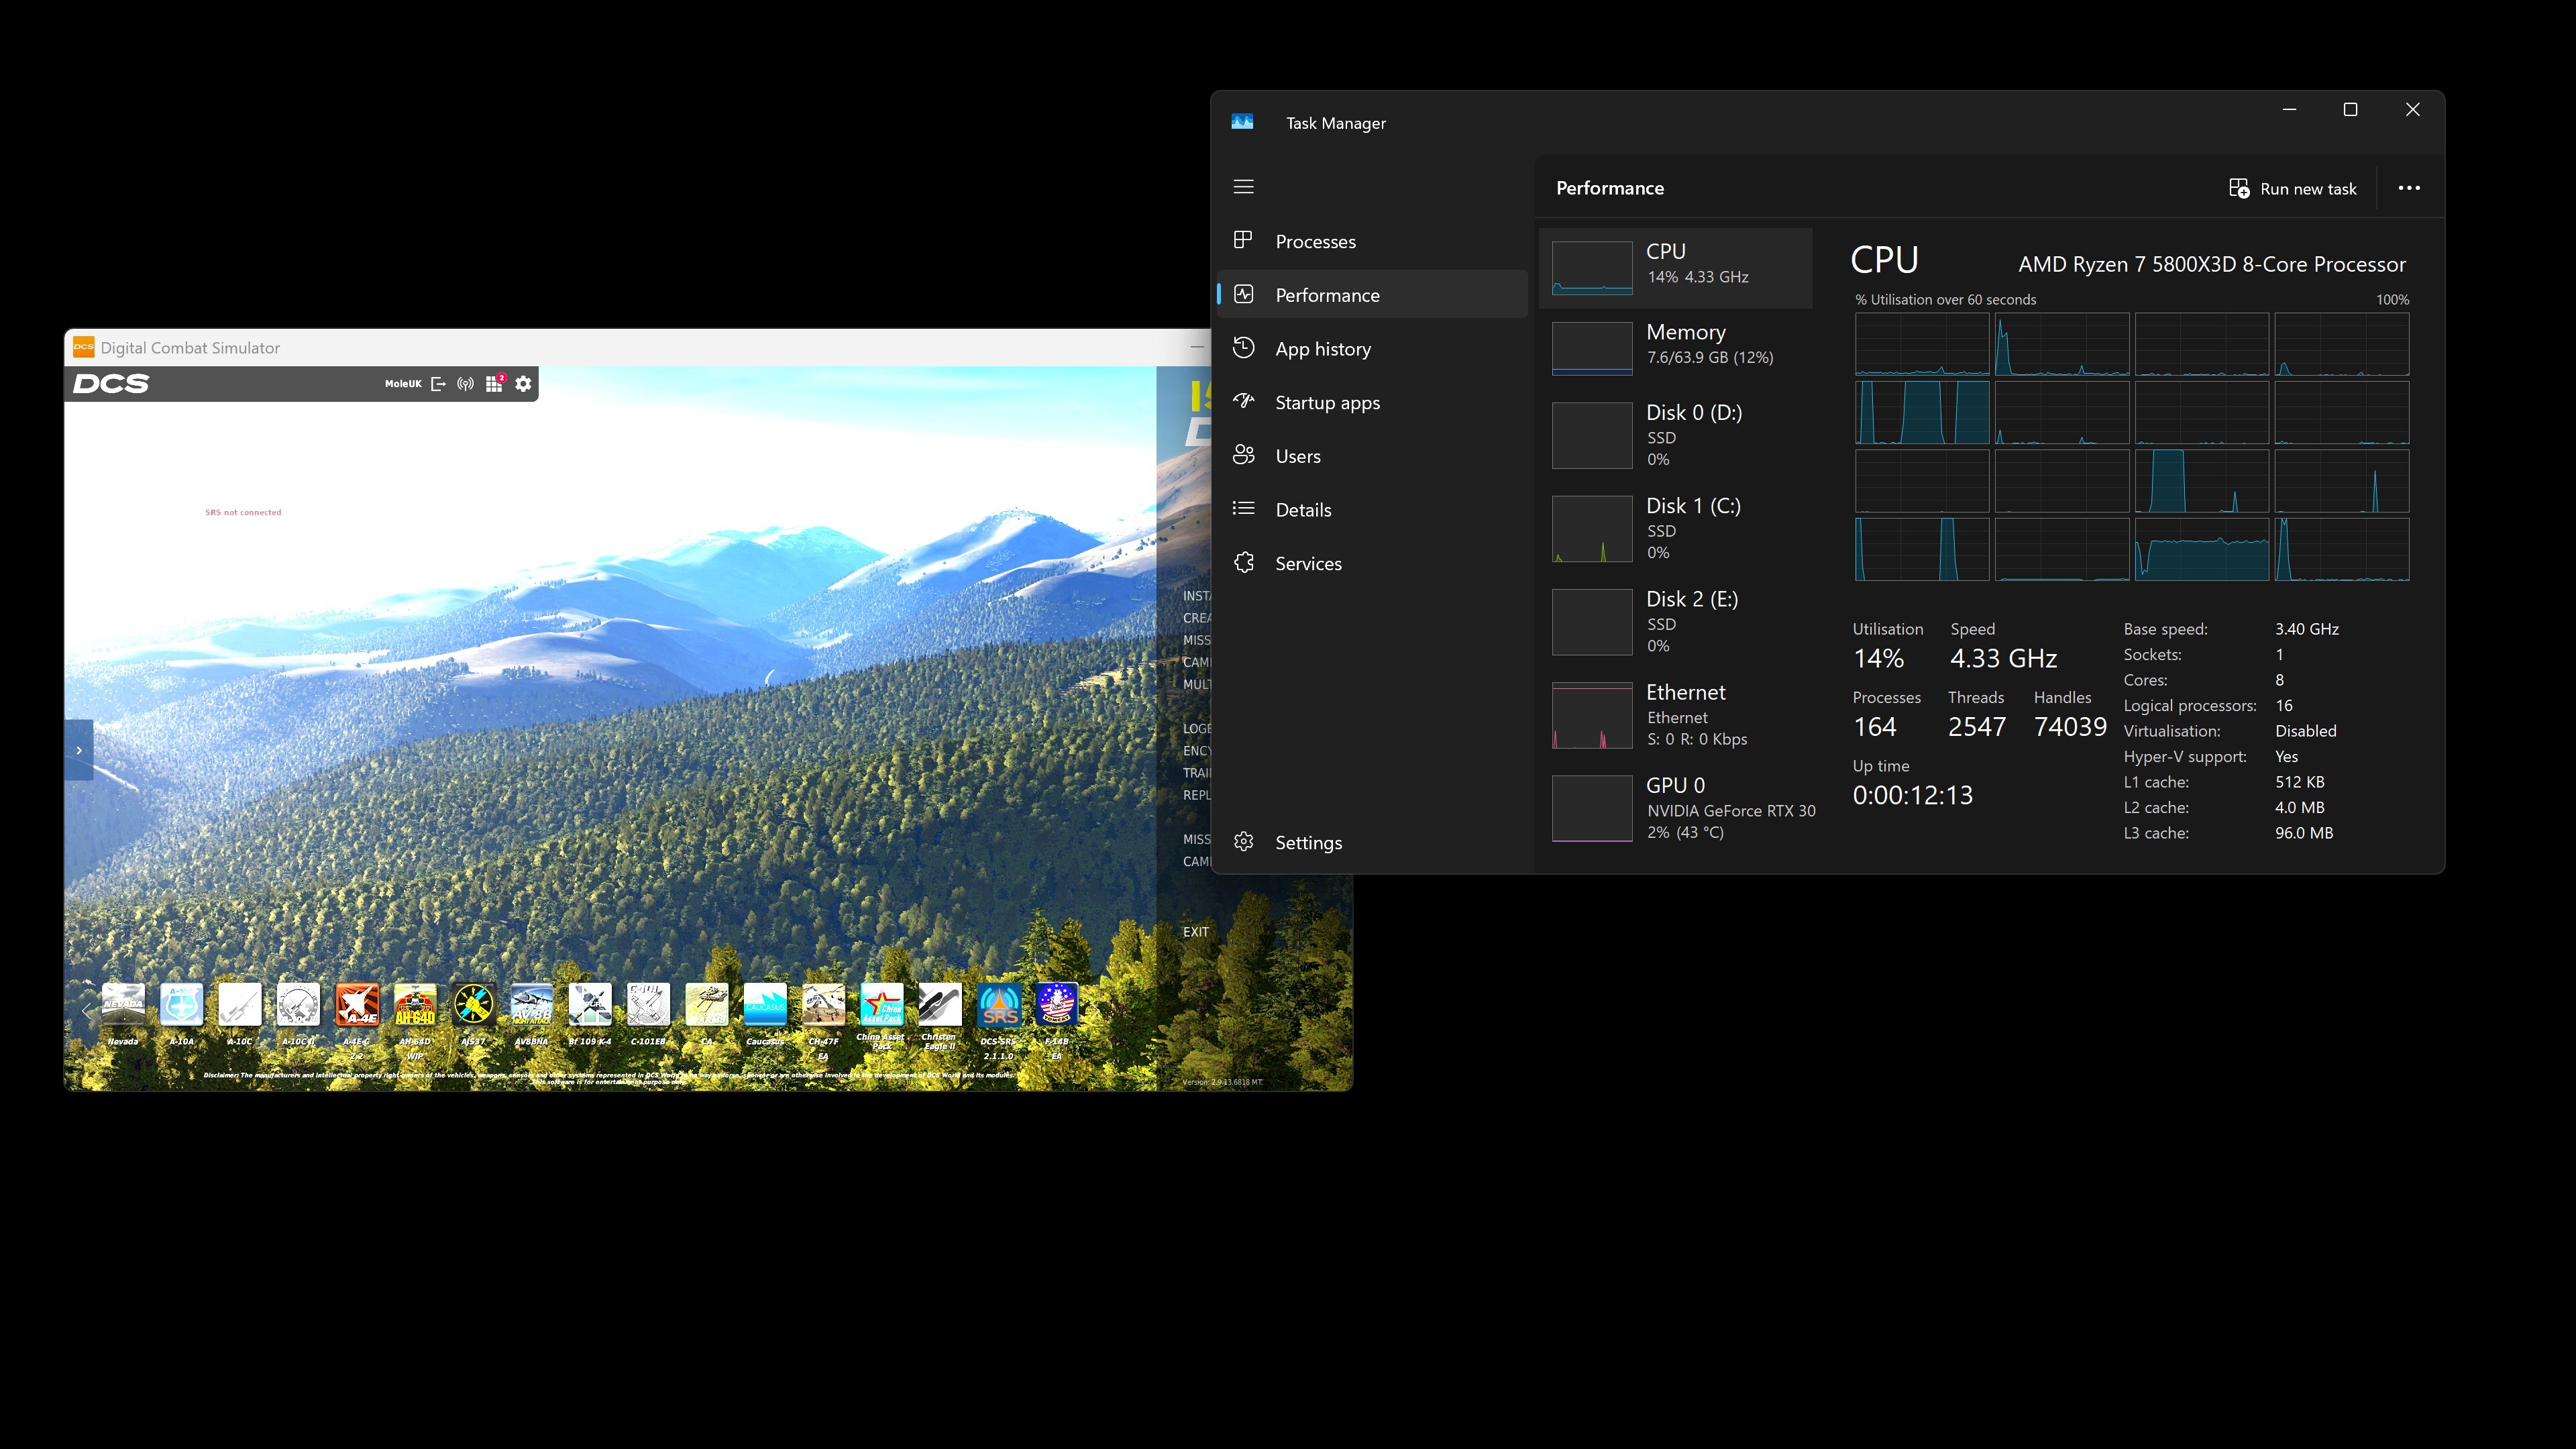This screenshot has width=2576, height=1449.
Task: Open the Processes page in Task Manager
Action: click(1371, 241)
